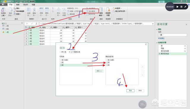Click the 添加 >> button
Viewport: 190px width, 109px height.
pos(99,71)
